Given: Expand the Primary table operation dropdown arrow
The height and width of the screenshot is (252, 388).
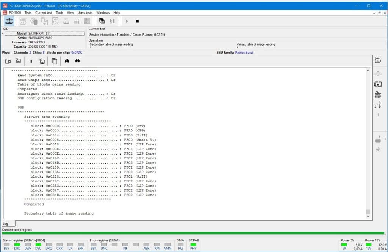Looking at the screenshot, I should 238,48.
